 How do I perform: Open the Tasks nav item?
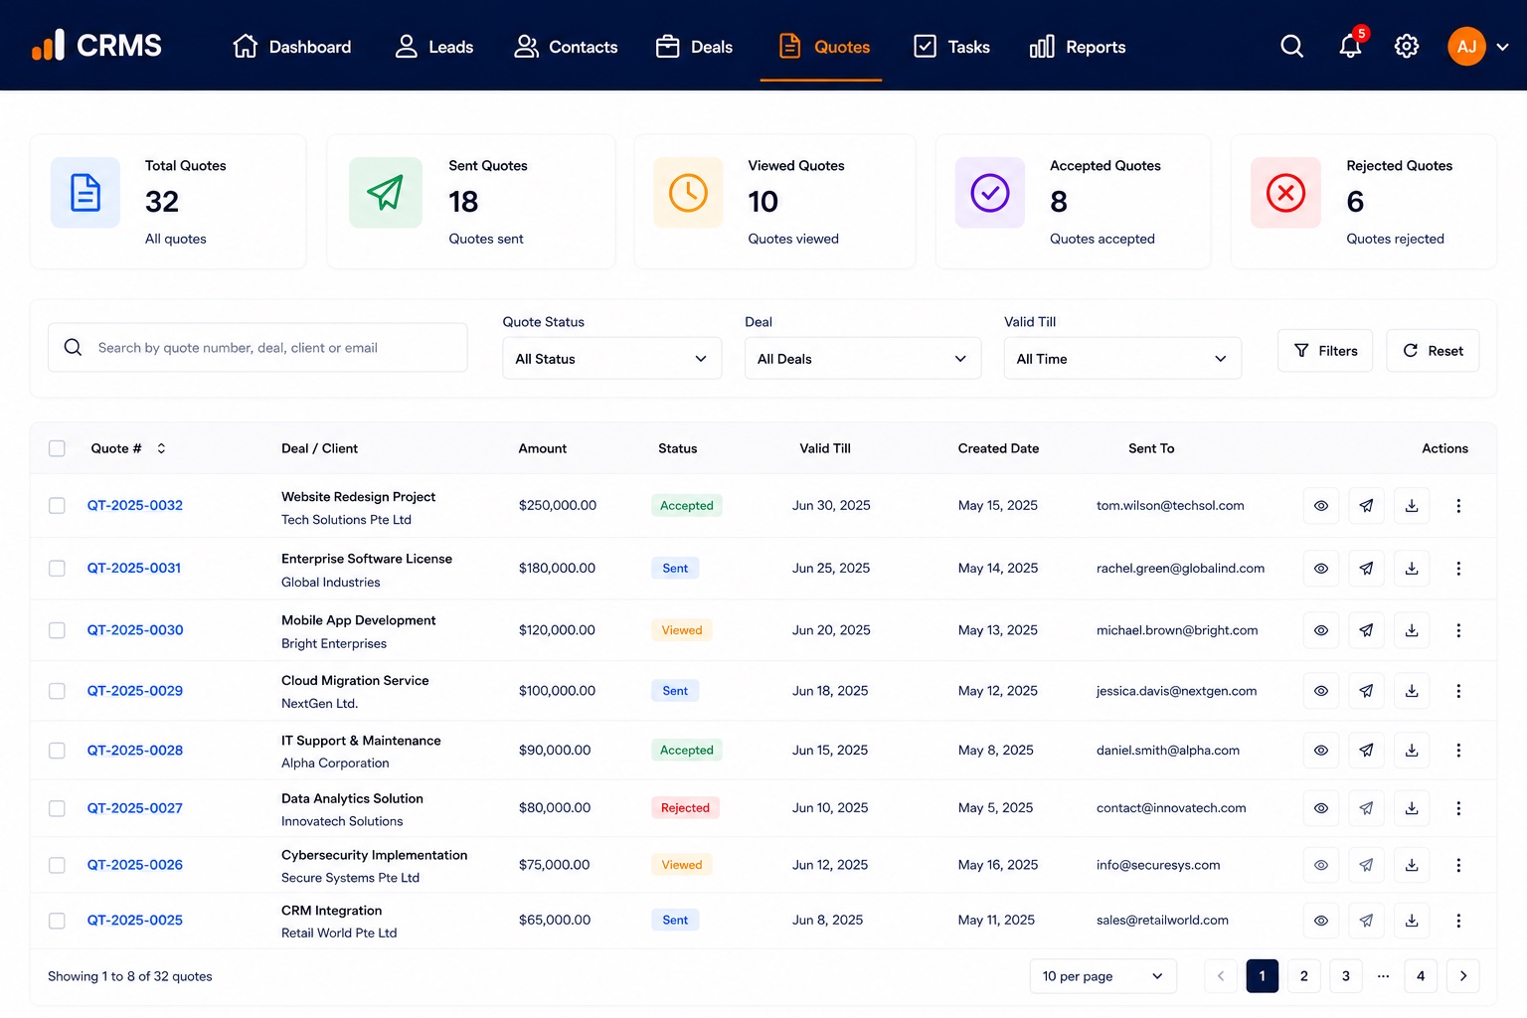[951, 47]
